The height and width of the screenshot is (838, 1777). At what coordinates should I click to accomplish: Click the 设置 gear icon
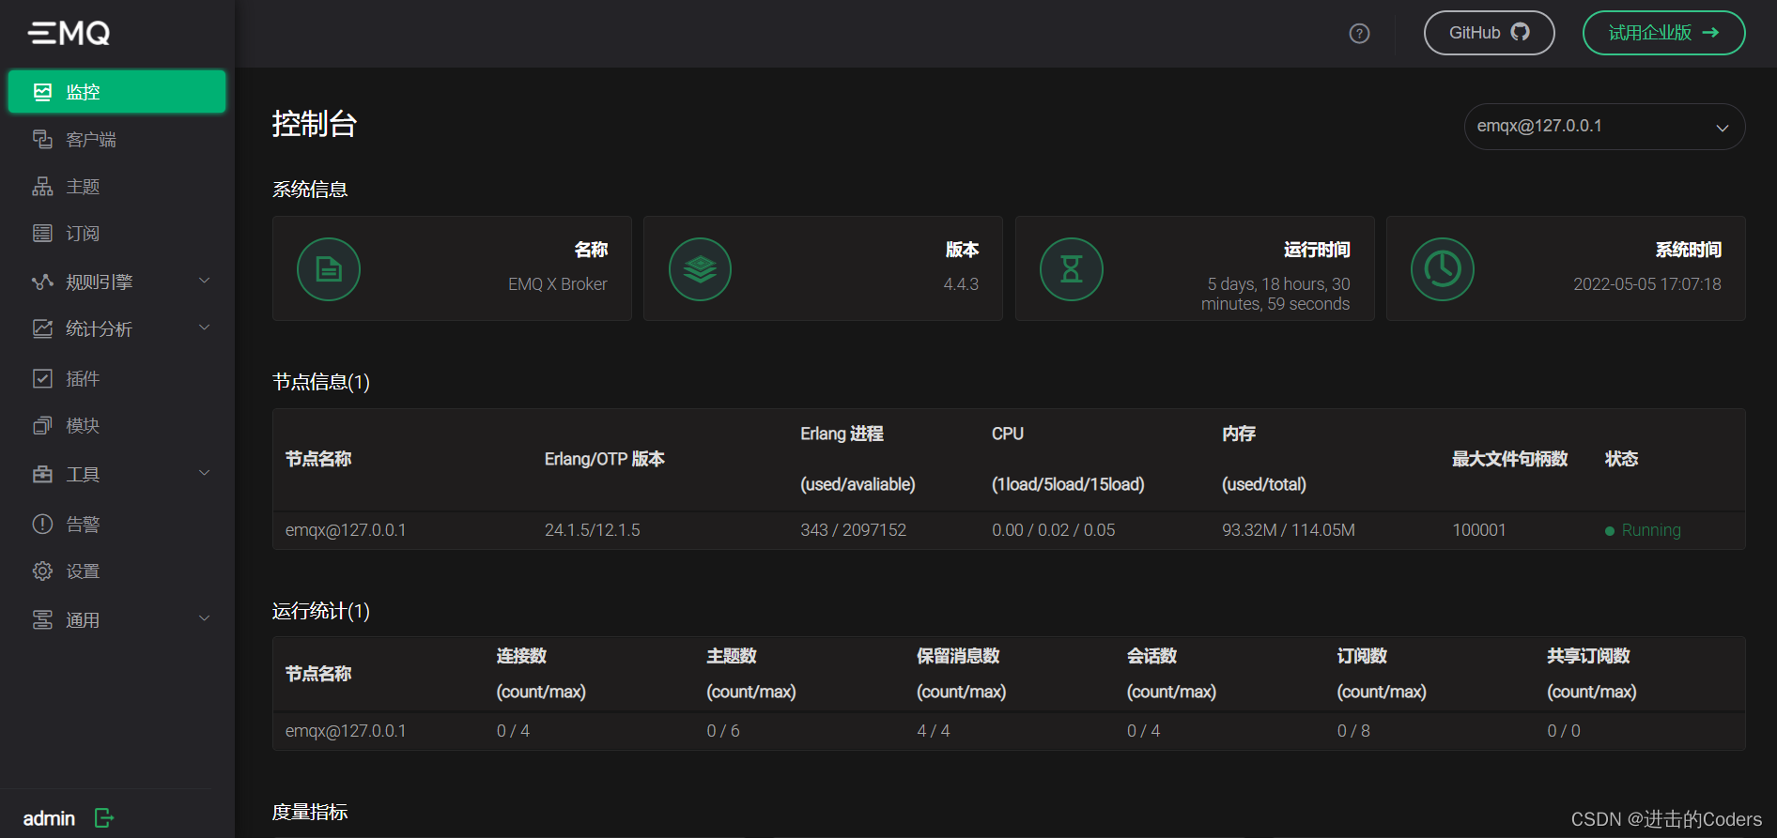[x=42, y=571]
